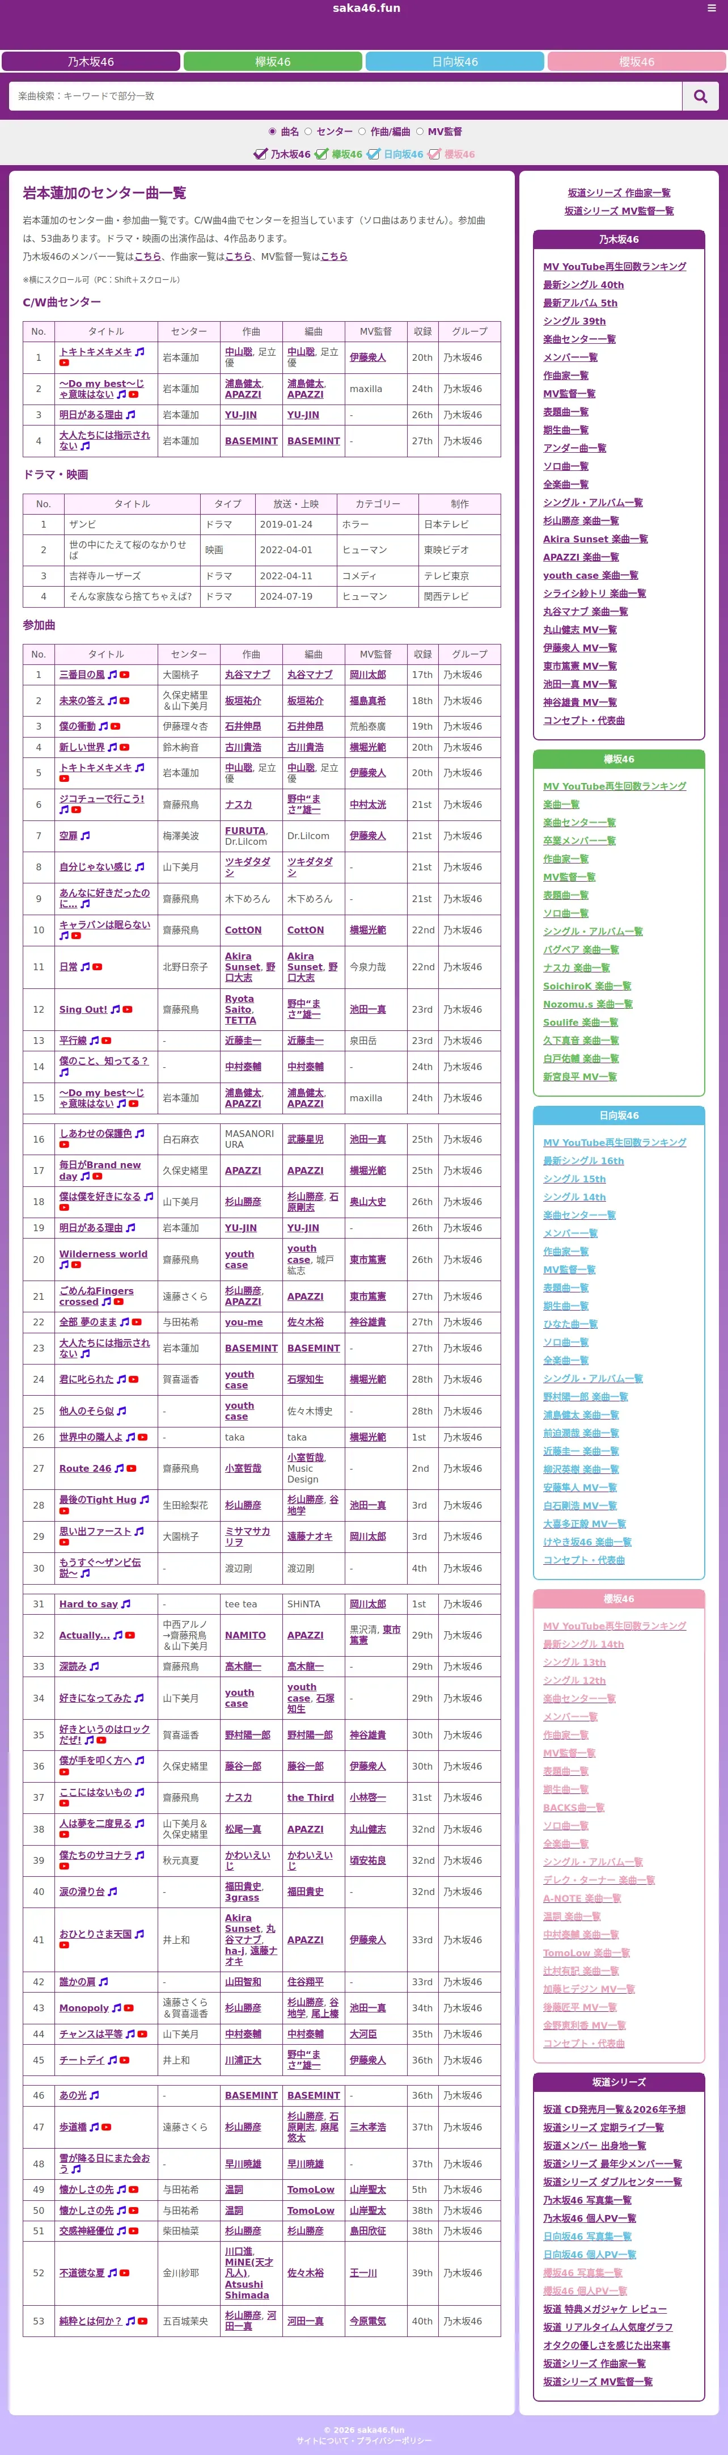Open YouTube icon beside 世界中の隣人よ

[x=143, y=1437]
